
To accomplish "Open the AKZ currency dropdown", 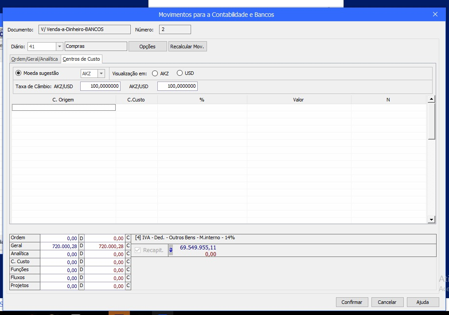I will click(101, 74).
